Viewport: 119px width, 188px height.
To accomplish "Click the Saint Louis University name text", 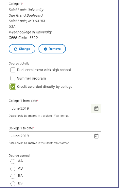I will click(26, 10).
